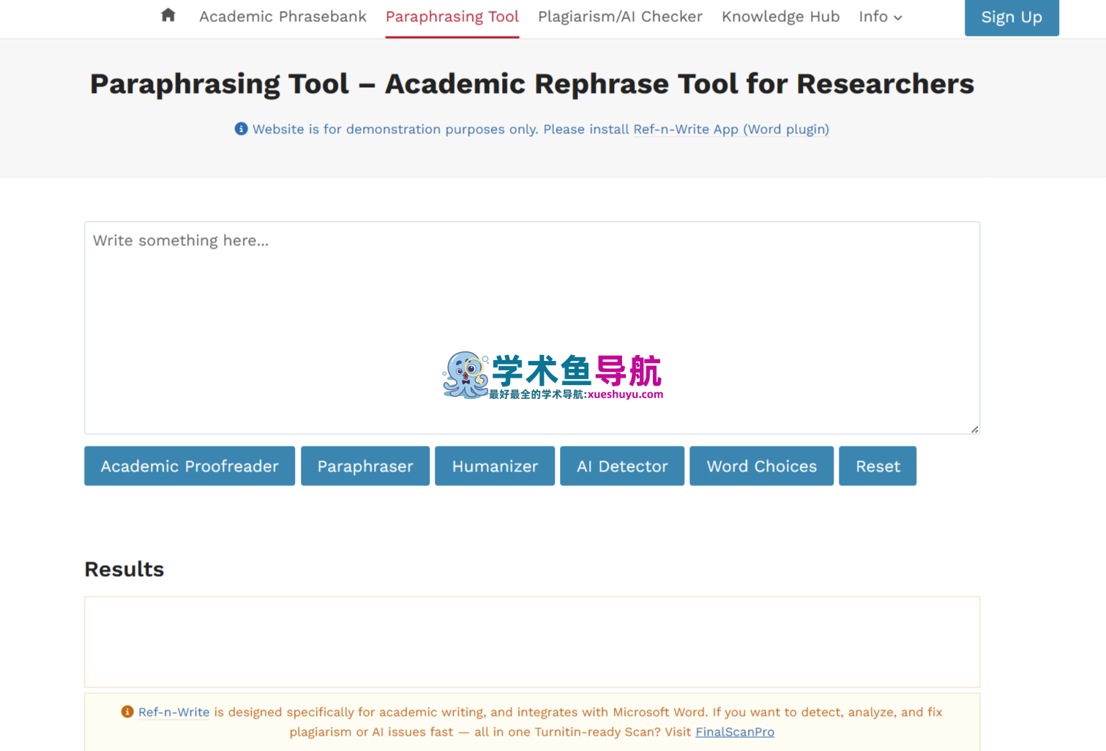Select the Paraphrasing Tool tab

(x=452, y=17)
